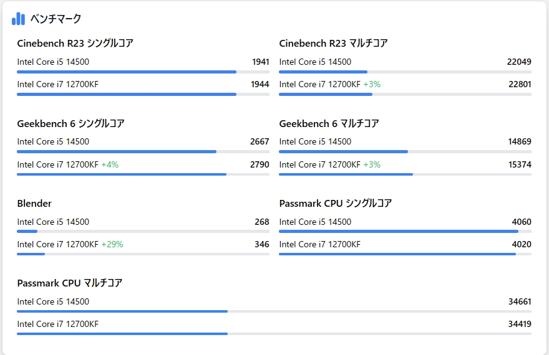
Task: Click the +3% badge in Cinebench R23 マルチコア
Action: (x=372, y=84)
